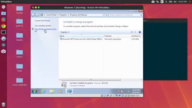Screen dimensions: 192x108
Task: Open the camera screenshot launcher icon
Action: [3, 51]
